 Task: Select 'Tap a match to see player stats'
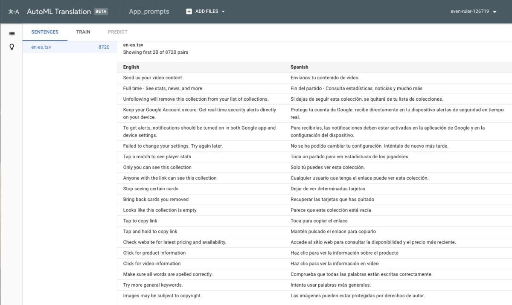(x=157, y=157)
